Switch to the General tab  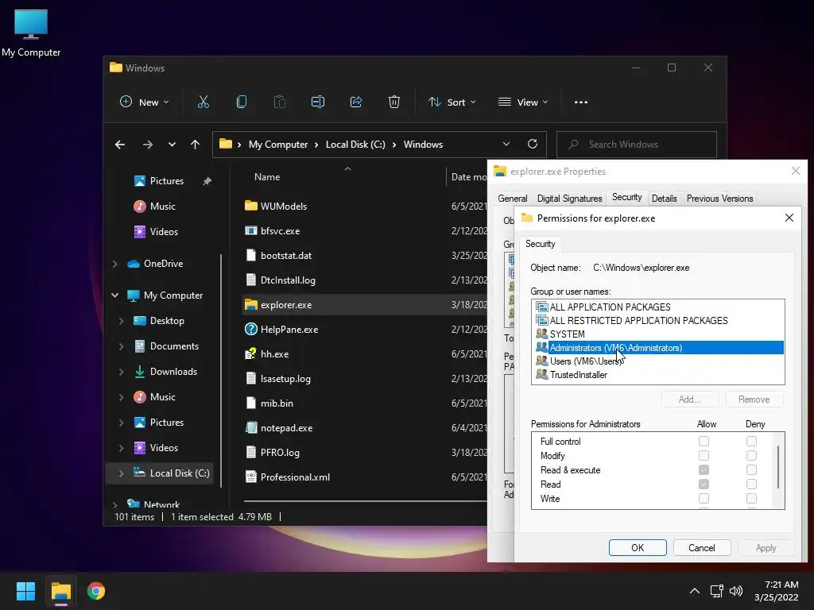[x=513, y=198]
